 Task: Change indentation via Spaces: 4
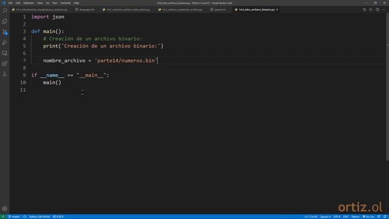tap(325, 217)
